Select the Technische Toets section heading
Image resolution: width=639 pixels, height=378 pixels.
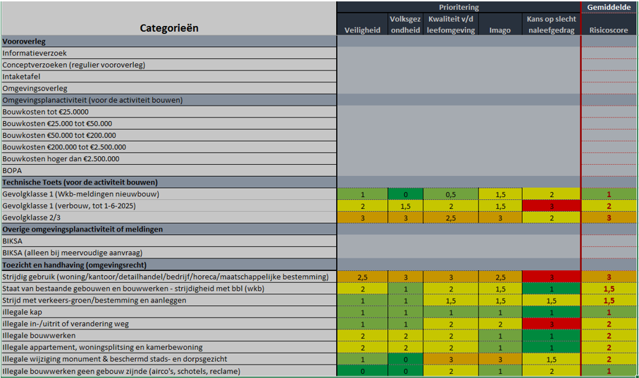169,182
